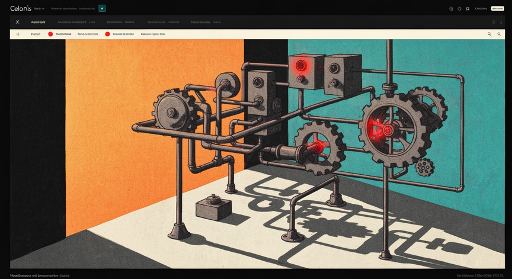Click the plus icon in the cream toolbar
This screenshot has height=279, width=512.
(x=18, y=34)
